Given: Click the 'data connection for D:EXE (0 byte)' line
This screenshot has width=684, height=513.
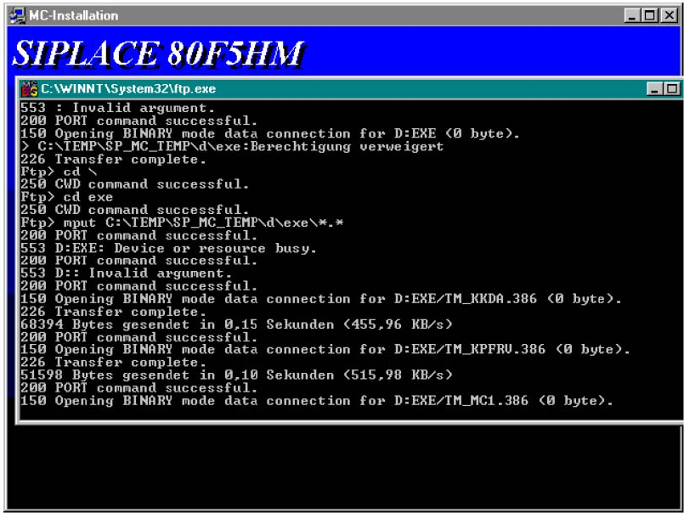Looking at the screenshot, I should click(x=270, y=133).
